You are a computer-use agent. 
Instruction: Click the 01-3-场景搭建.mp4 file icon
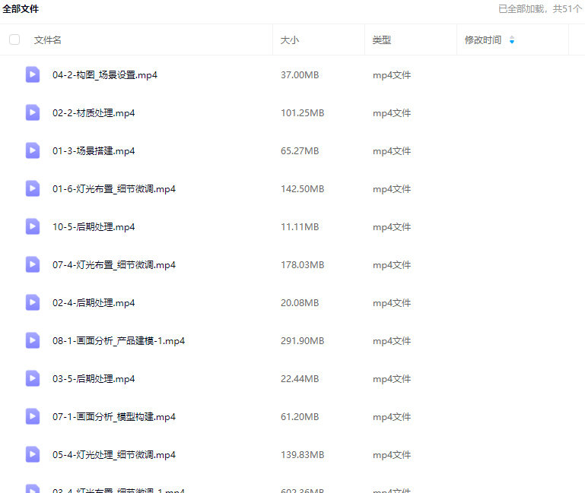tap(33, 150)
